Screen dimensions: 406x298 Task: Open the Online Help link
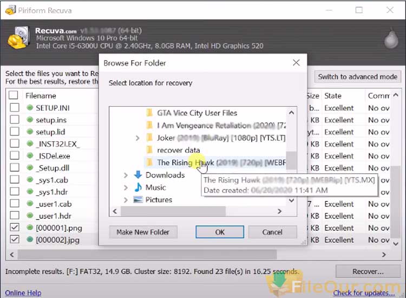pyautogui.click(x=23, y=293)
